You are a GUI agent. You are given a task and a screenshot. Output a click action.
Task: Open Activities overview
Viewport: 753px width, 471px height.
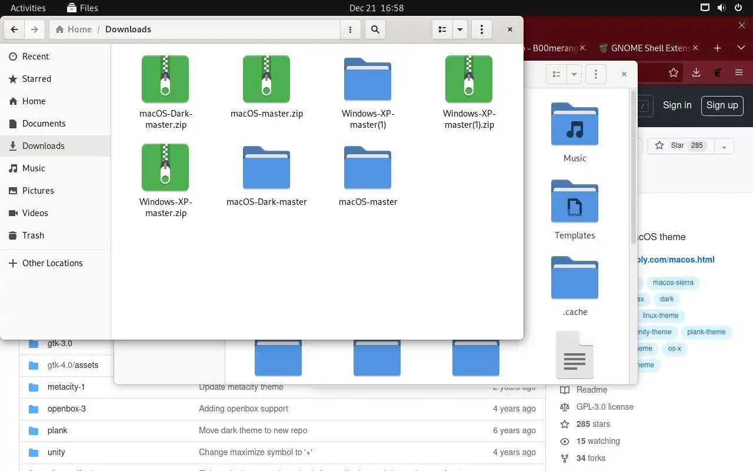[28, 8]
